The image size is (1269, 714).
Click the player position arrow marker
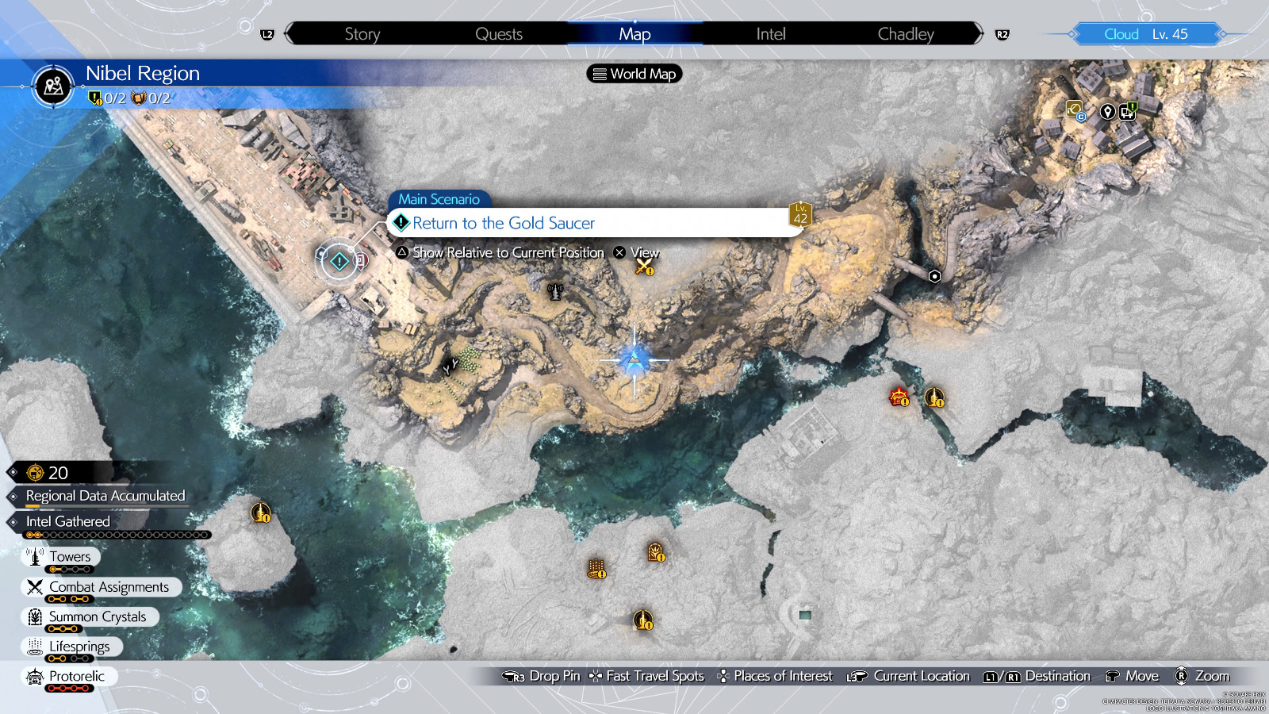click(x=634, y=361)
